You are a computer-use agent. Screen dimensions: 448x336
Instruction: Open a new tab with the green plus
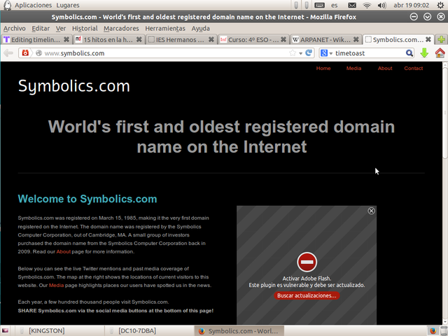click(x=441, y=39)
